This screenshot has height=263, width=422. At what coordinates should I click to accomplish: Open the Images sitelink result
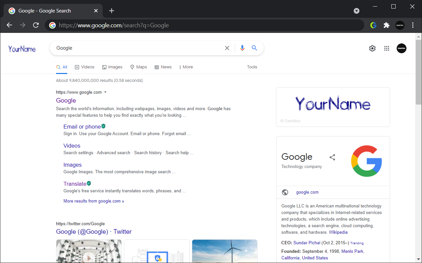point(73,165)
